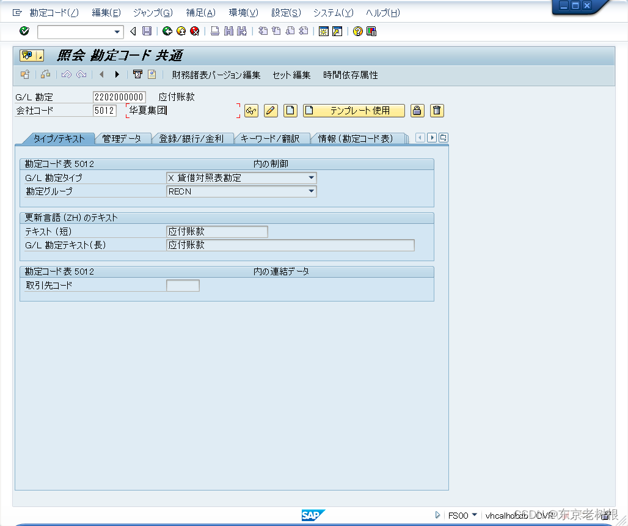This screenshot has width=628, height=526.
Task: Click the green Back arrow icon
Action: [x=167, y=31]
